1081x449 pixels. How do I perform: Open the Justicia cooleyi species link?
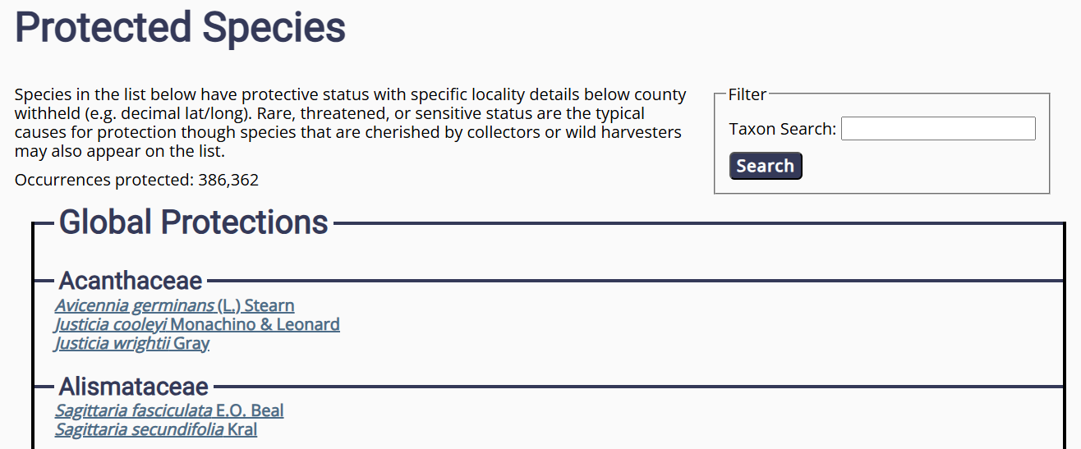[111, 325]
